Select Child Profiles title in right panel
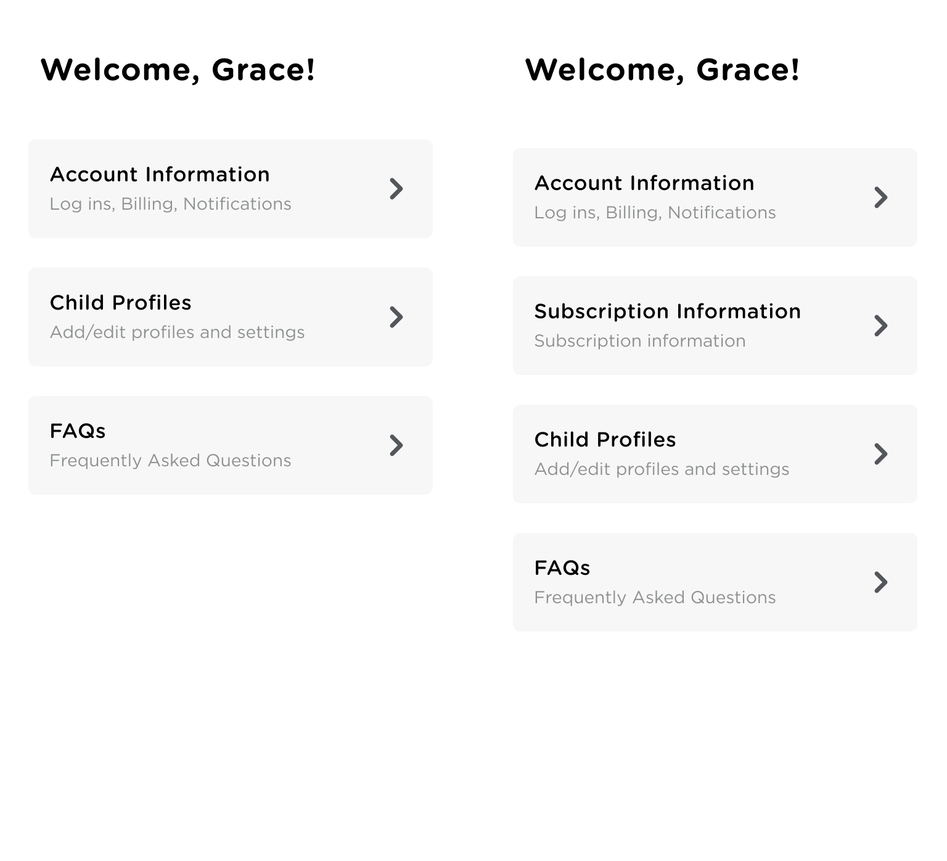 [605, 440]
